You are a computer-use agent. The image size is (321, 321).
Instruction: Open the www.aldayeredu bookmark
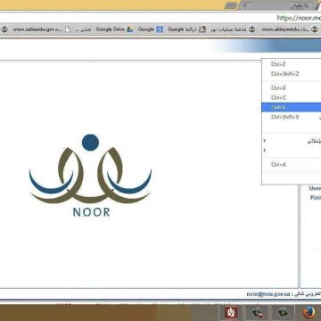[x=290, y=29]
